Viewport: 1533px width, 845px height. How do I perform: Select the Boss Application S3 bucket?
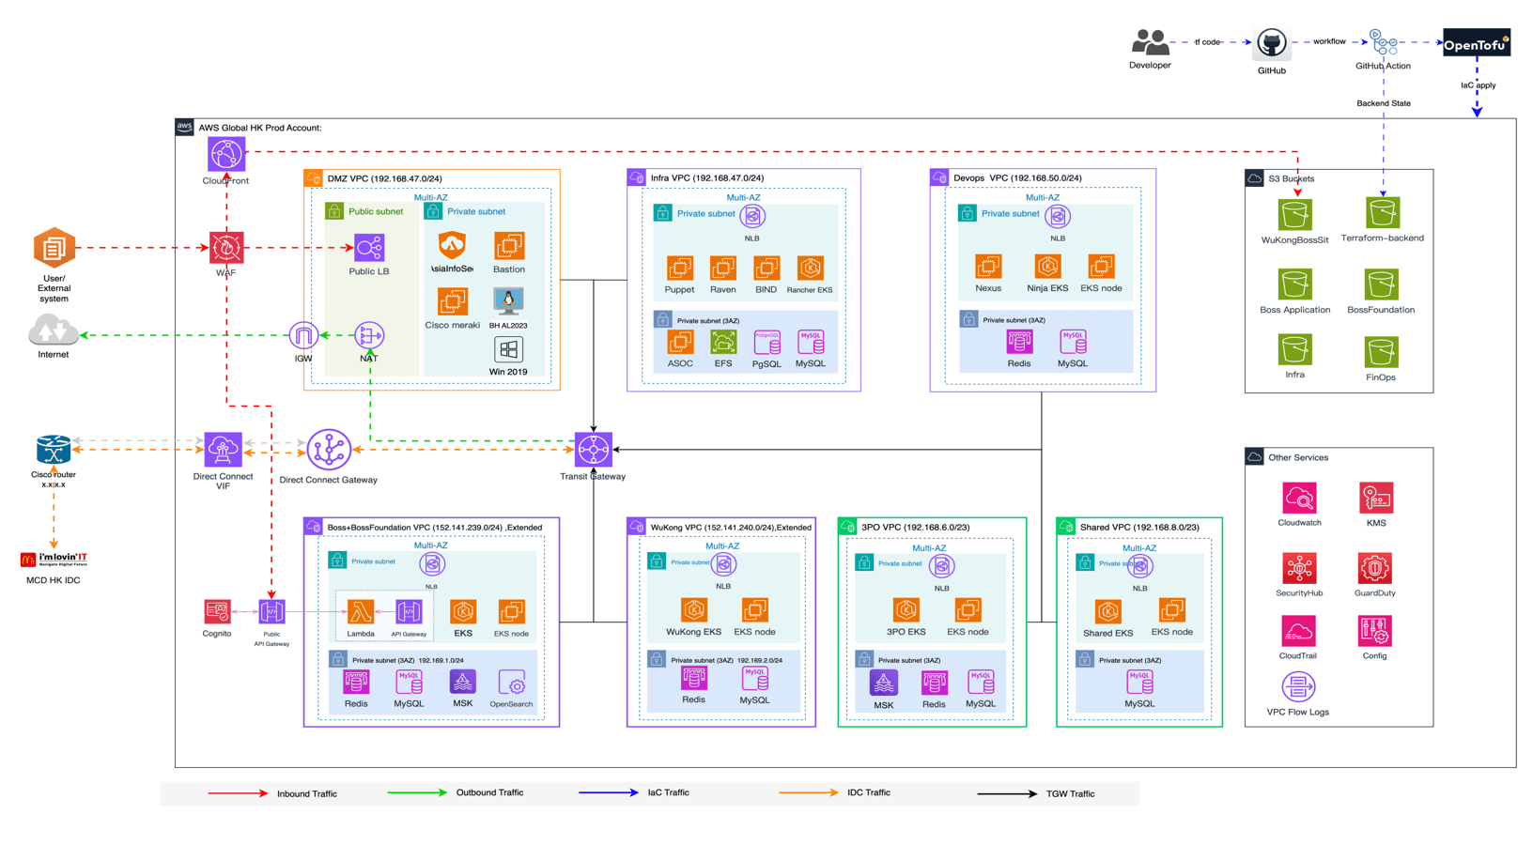click(1294, 284)
